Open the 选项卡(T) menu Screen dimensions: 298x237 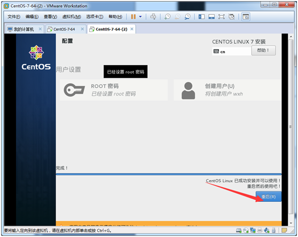coord(95,17)
